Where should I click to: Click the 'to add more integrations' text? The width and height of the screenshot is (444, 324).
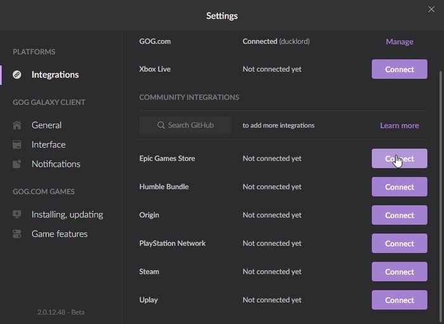tap(278, 126)
